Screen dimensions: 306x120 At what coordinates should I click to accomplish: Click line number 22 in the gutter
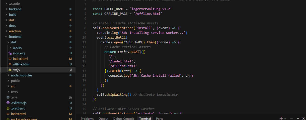(x=84, y=94)
